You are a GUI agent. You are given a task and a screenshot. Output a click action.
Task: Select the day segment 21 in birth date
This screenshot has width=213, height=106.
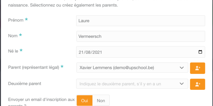click(81, 52)
